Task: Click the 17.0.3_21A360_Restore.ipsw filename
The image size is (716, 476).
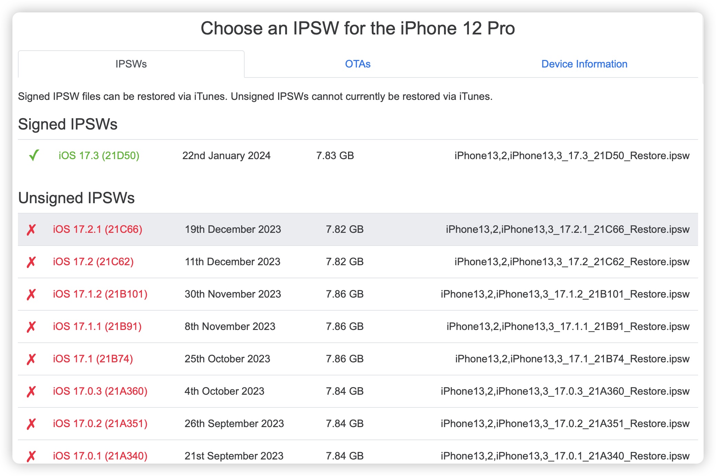Action: click(565, 391)
